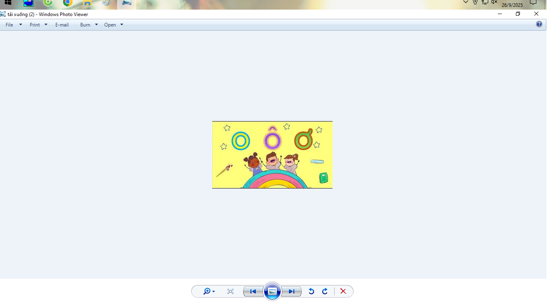
Task: Open the Windows Start menu
Action: pos(8,2)
